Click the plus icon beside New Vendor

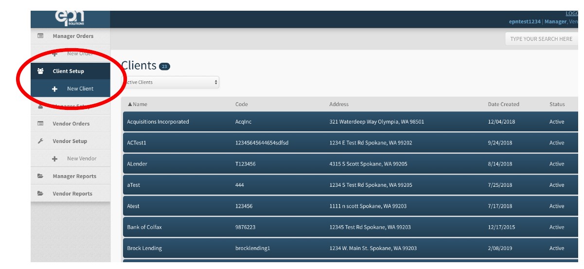(55, 159)
